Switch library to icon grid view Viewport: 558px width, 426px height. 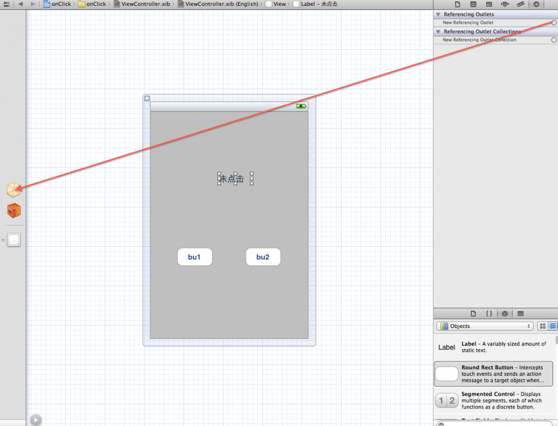543,326
